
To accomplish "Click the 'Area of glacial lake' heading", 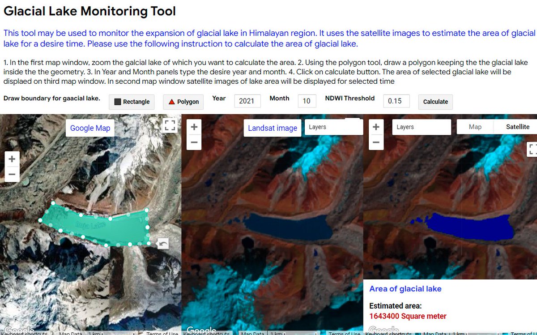I will pos(405,289).
